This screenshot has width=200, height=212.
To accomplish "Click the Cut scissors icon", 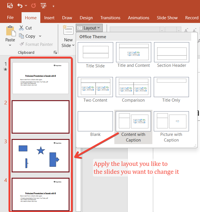I will click(x=21, y=28).
